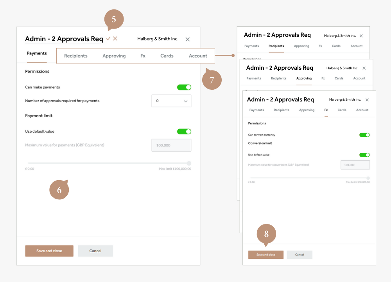Toggle Can convert currency switch
The width and height of the screenshot is (391, 282).
[364, 135]
